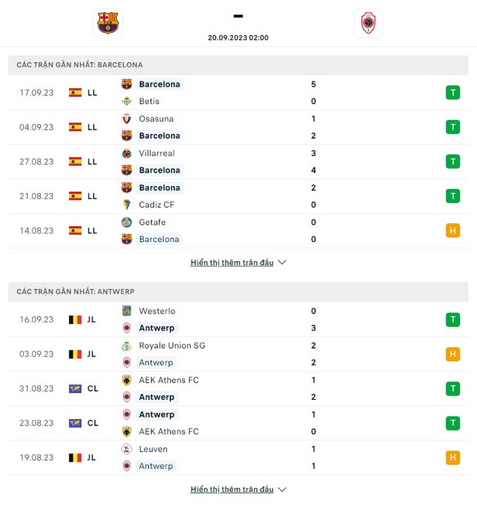Expand more Barcelona matches with the chevron
The height and width of the screenshot is (509, 477).
pos(281,262)
